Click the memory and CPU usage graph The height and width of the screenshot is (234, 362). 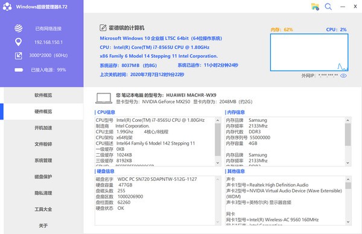click(309, 52)
